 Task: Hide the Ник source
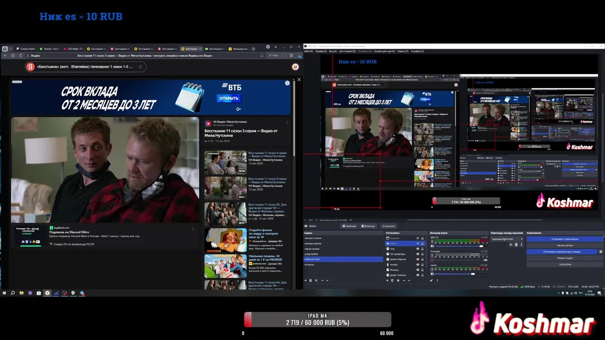[x=418, y=249]
